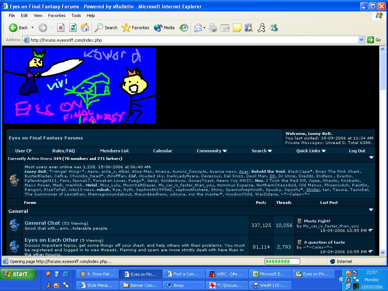388x291 pixels.
Task: Click the Edit page toolbar icon
Action: 225,28
